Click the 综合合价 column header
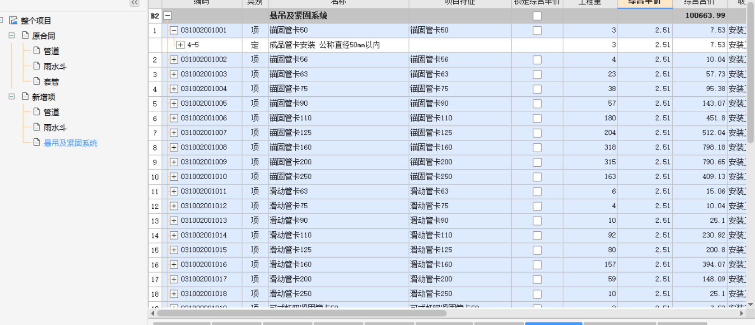Image resolution: width=755 pixels, height=325 pixels. pos(699,3)
